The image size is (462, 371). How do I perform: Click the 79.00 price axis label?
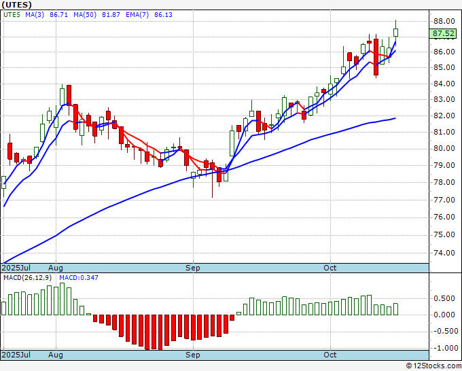point(444,165)
